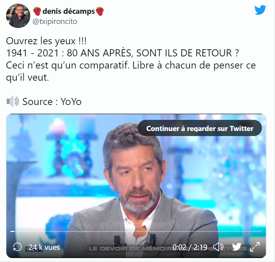Screen dimensions: 275x262
Task: Click the 0:02 / 2:19 time display
Action: pyautogui.click(x=190, y=247)
